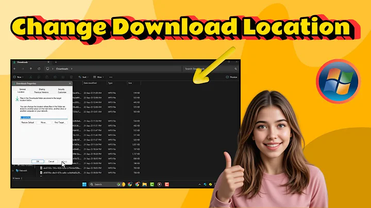Click the 319 KB size cell
Viewport: 371px width, 208px height.
pyautogui.click(x=137, y=93)
